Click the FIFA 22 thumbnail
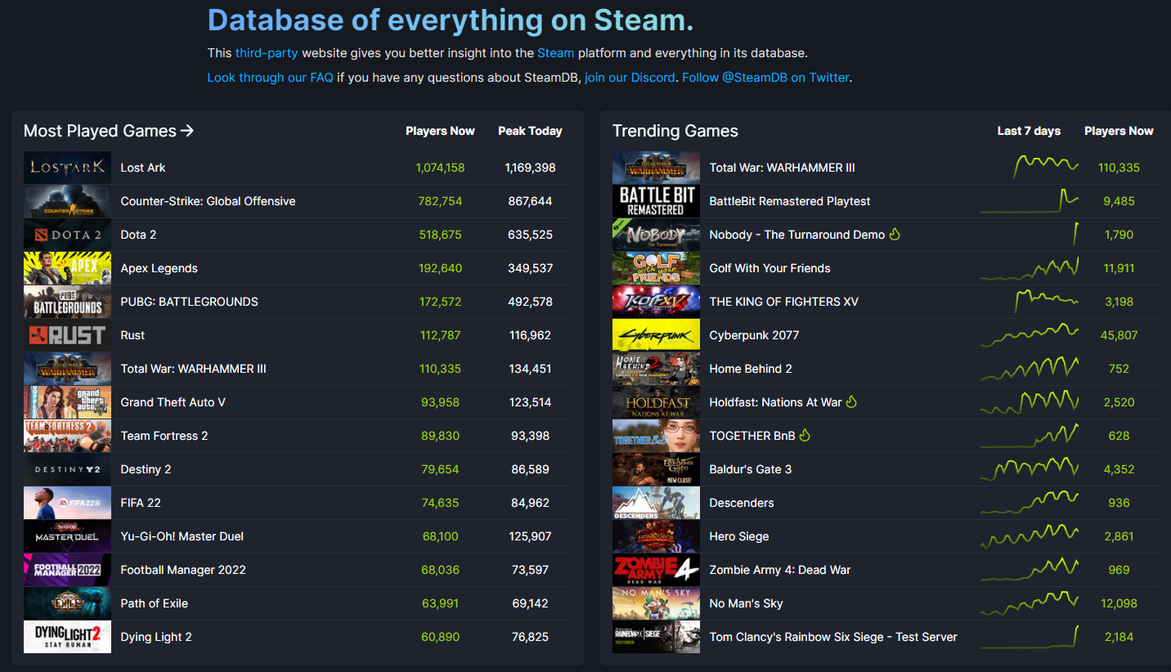The width and height of the screenshot is (1171, 672). coord(67,503)
